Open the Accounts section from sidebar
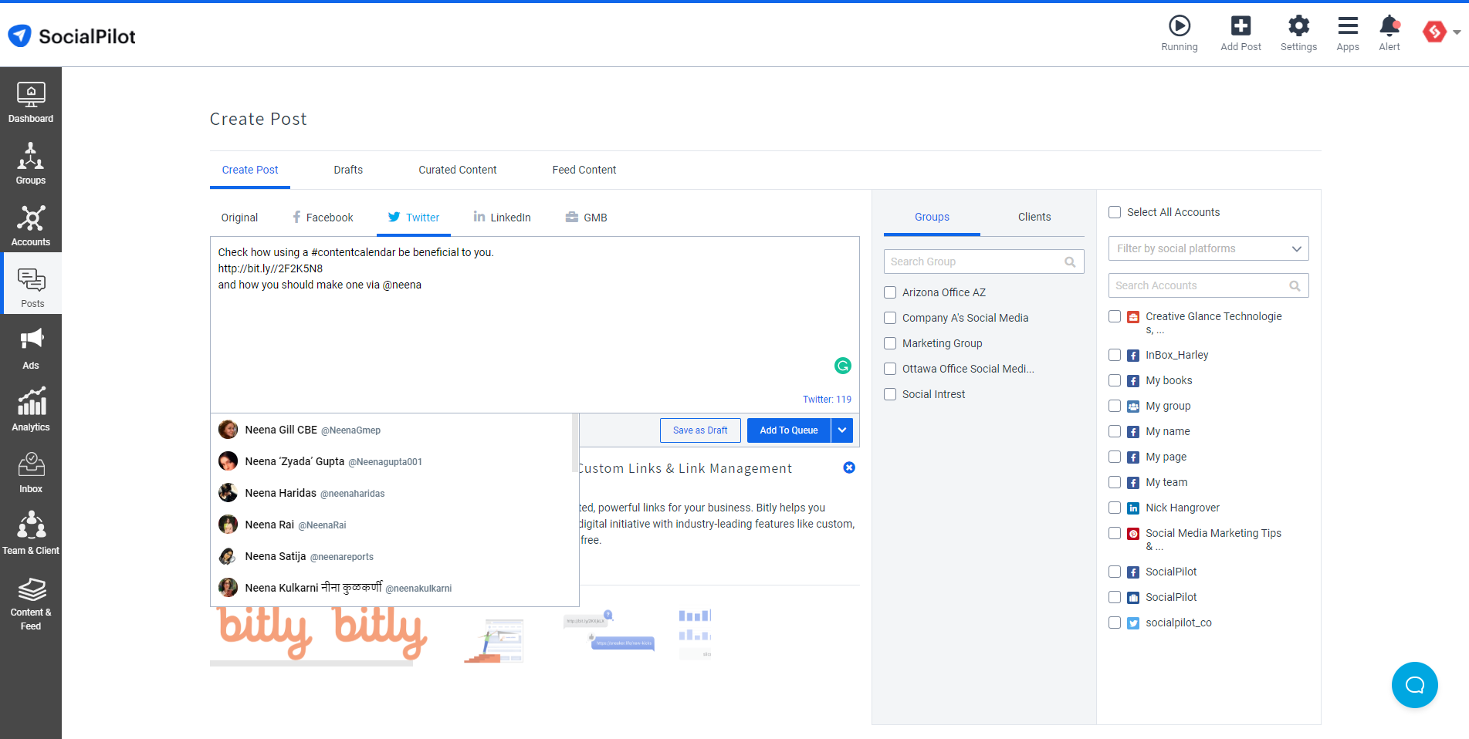The width and height of the screenshot is (1469, 739). point(31,223)
